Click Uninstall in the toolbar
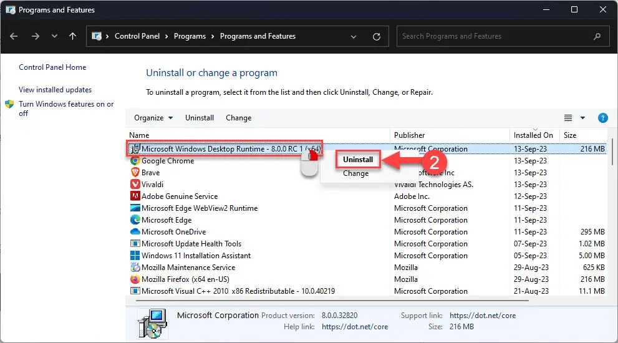 pyautogui.click(x=200, y=118)
